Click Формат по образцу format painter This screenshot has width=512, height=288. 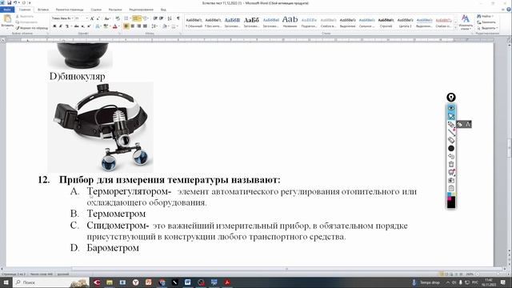(x=32, y=28)
